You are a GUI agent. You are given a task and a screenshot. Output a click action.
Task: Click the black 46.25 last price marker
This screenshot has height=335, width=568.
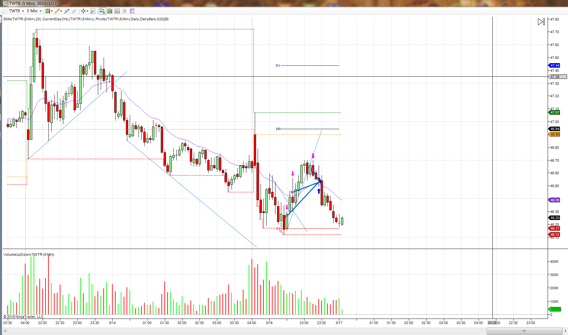pos(555,218)
